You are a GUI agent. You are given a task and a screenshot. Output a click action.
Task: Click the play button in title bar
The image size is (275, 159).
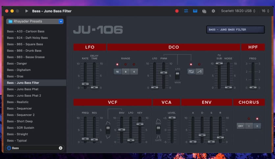click(27, 11)
